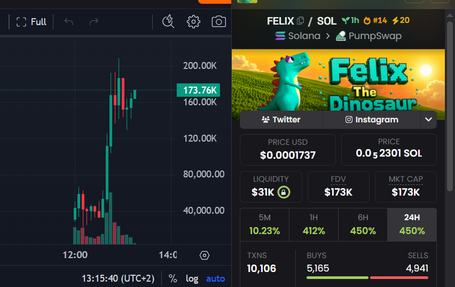Undo the last chart action
The image size is (455, 287).
[x=69, y=22]
